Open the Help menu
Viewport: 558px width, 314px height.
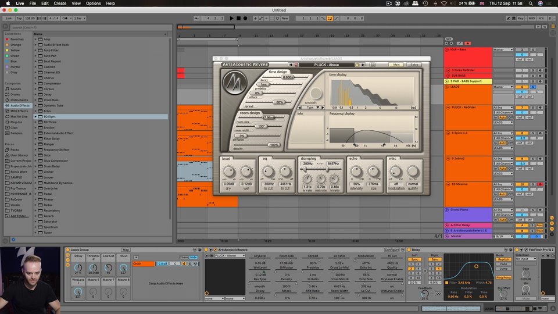click(110, 3)
